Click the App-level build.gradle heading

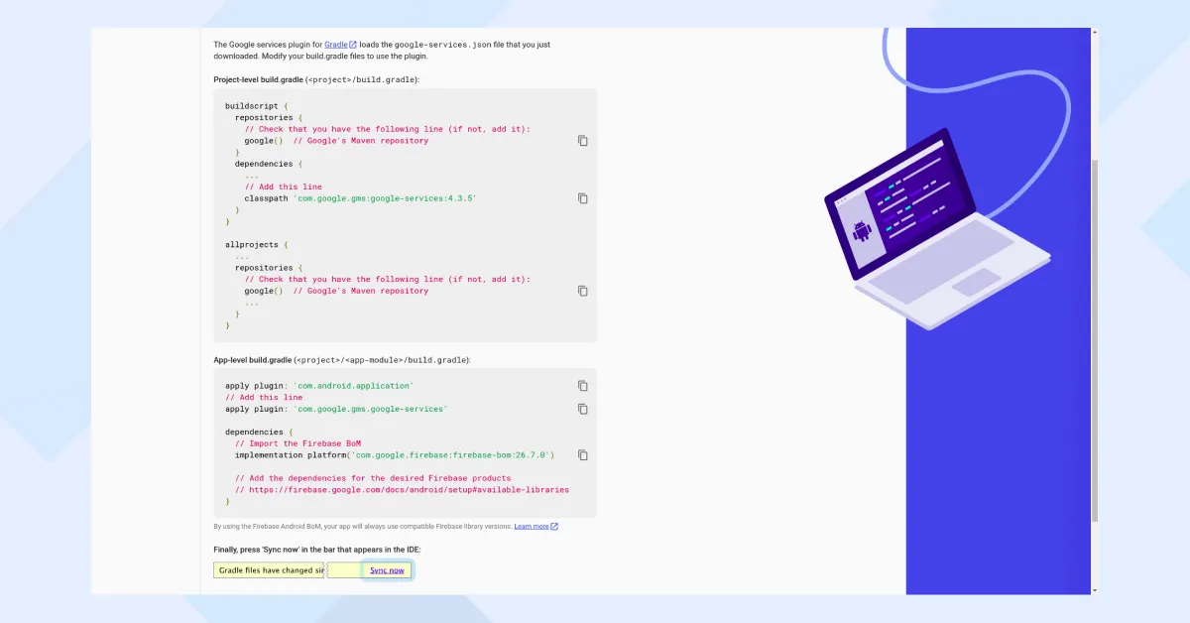(251, 359)
